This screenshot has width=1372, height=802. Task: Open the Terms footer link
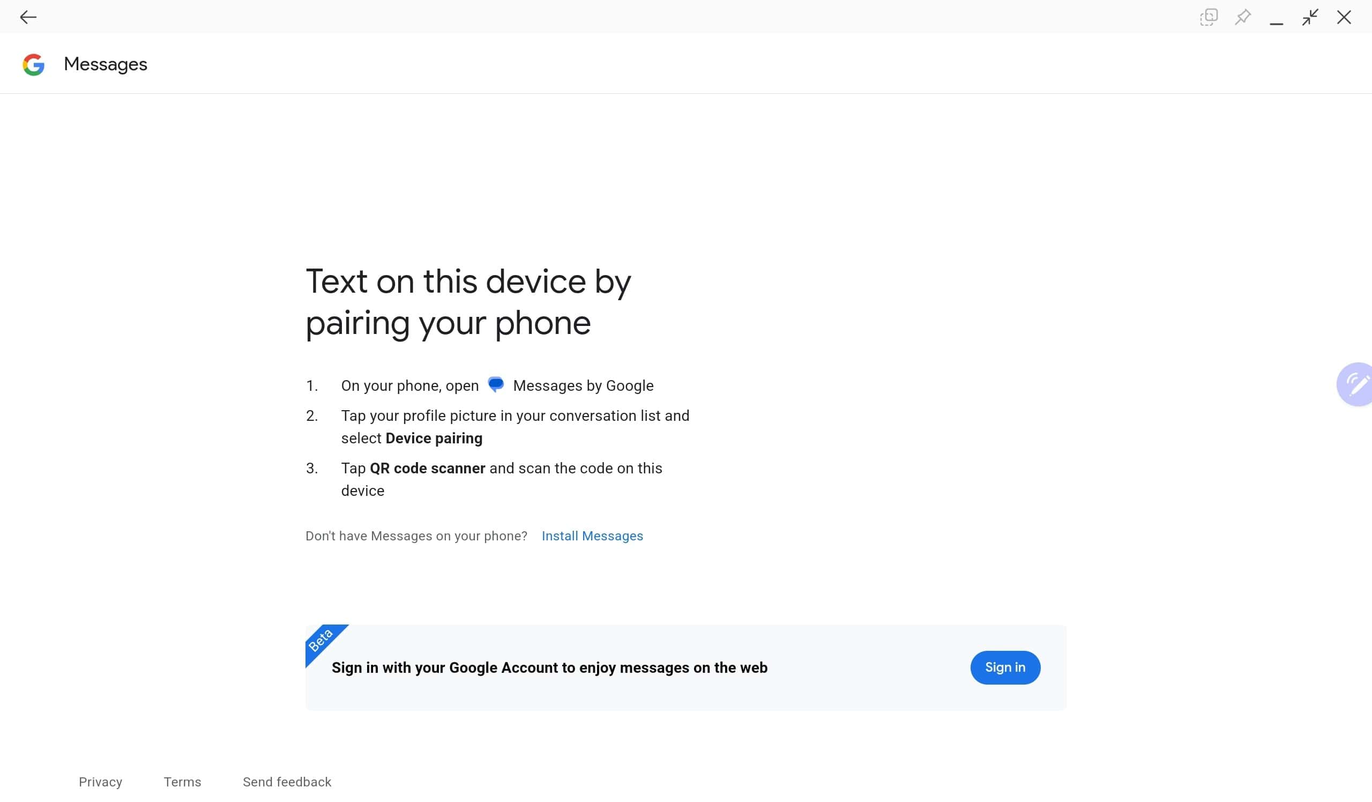182,782
